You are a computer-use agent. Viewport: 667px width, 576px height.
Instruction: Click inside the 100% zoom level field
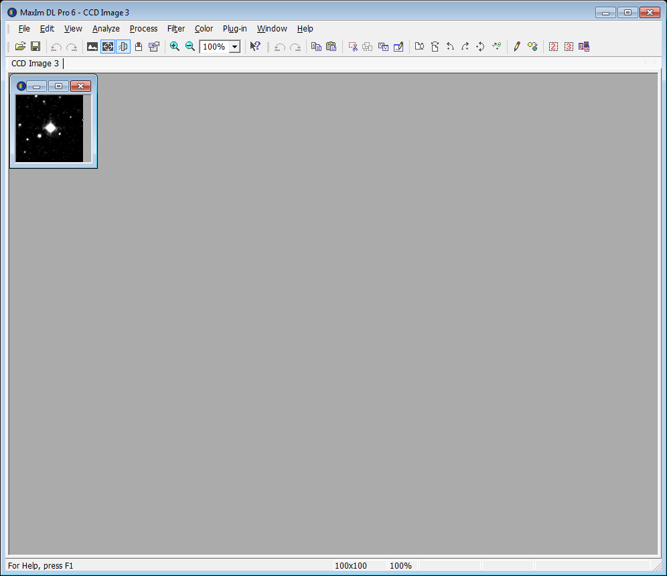pos(214,47)
